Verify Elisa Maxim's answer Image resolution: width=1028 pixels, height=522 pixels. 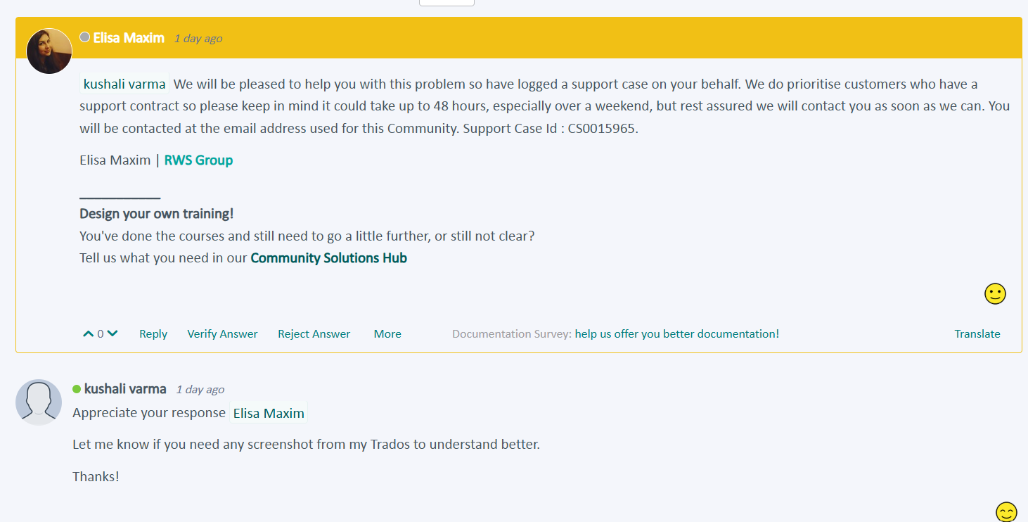(x=222, y=333)
